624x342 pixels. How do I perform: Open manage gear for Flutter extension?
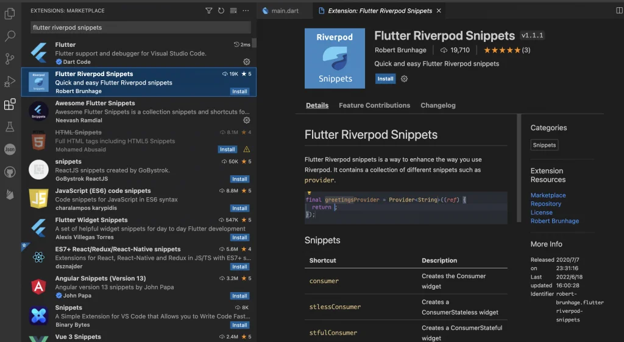pos(246,61)
